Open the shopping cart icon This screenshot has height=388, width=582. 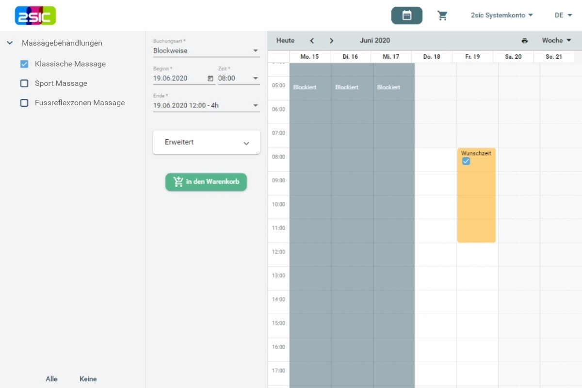pyautogui.click(x=442, y=16)
